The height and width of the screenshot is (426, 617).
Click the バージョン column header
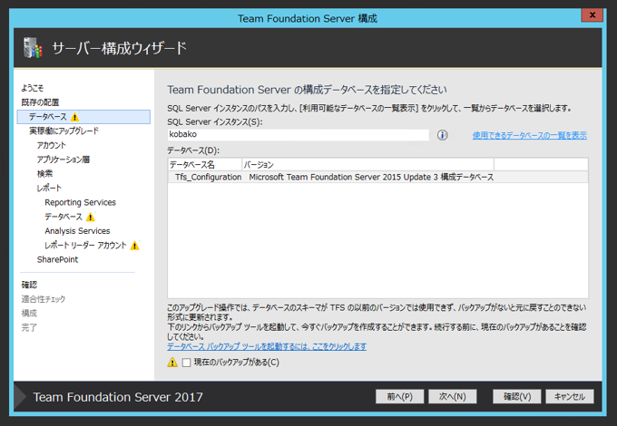[x=367, y=165]
